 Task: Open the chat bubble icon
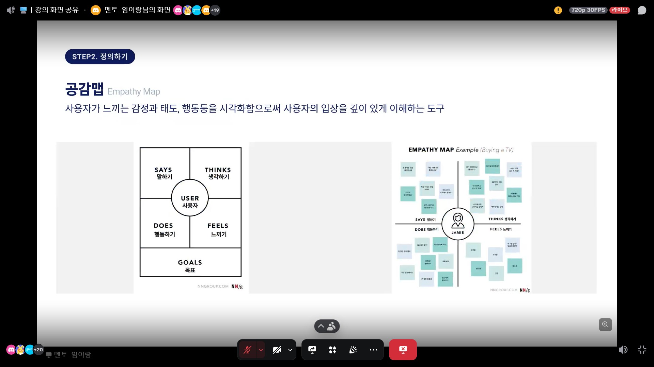coord(642,10)
